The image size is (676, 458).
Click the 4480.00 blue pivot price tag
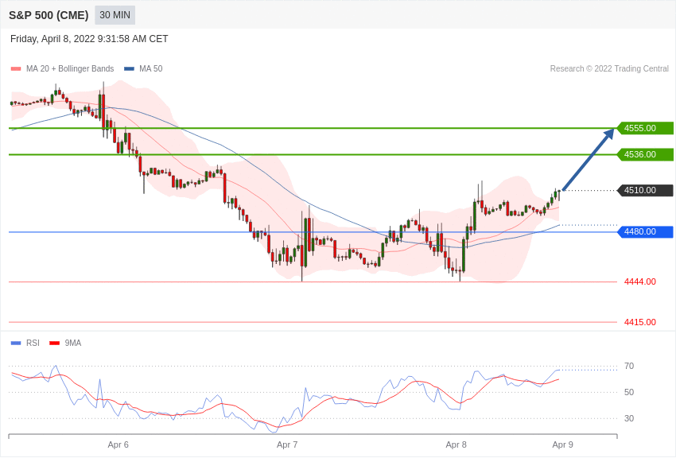point(645,232)
